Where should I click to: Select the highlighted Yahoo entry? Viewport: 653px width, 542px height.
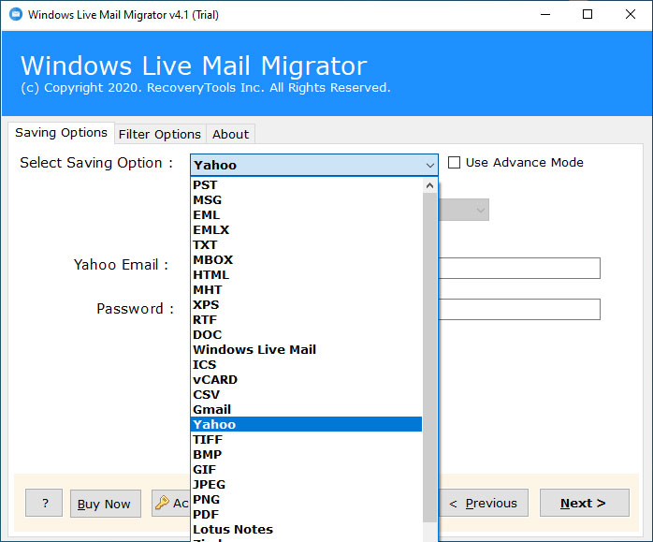(307, 424)
